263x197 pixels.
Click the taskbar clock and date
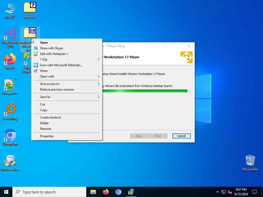[x=241, y=192]
